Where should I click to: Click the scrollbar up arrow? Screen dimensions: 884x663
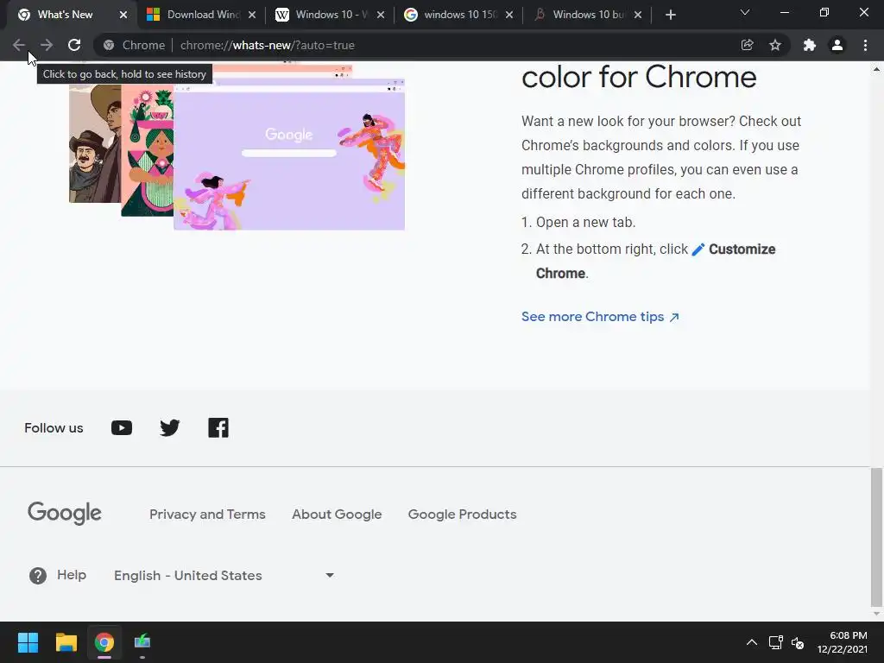876,69
